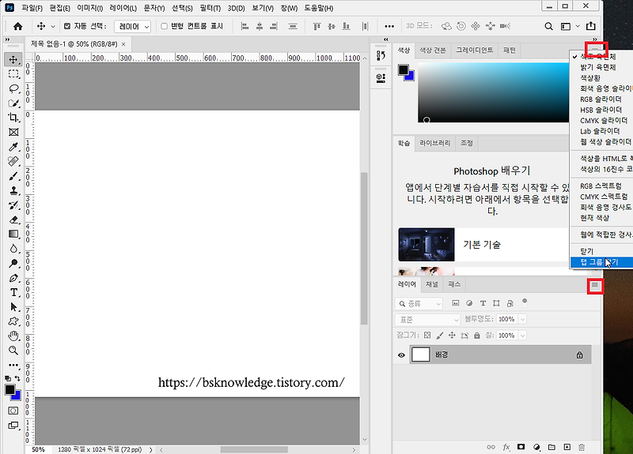Open the Edit Toolbar three-dots button
Screen dimensions: 633x454
click(x=13, y=366)
